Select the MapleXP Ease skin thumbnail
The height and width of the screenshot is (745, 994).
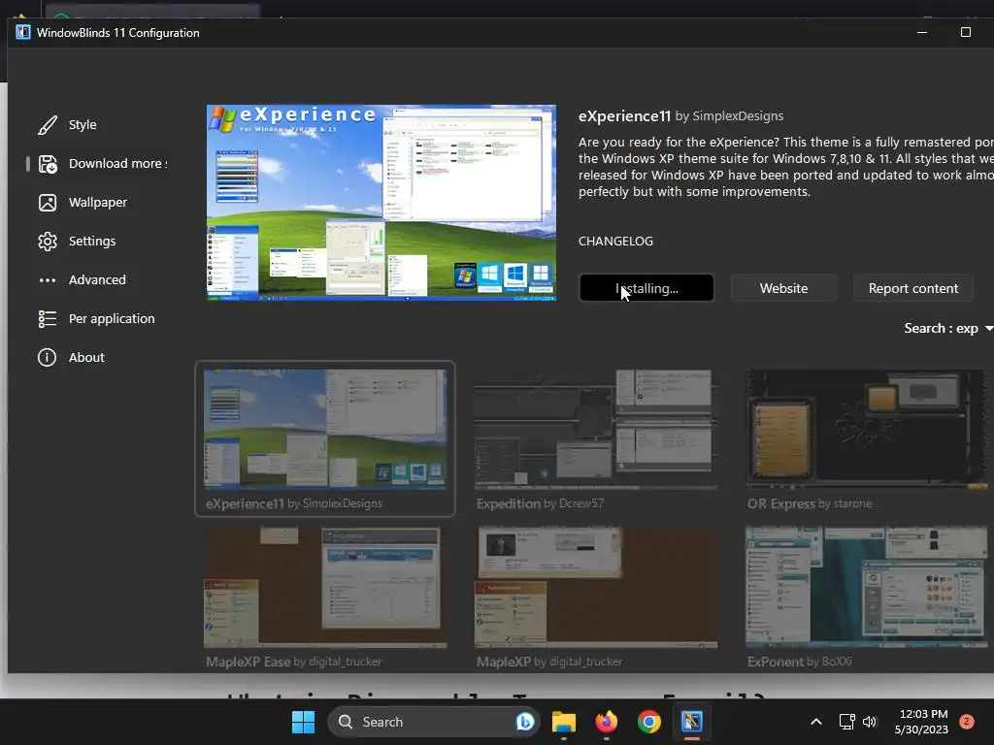[325, 587]
